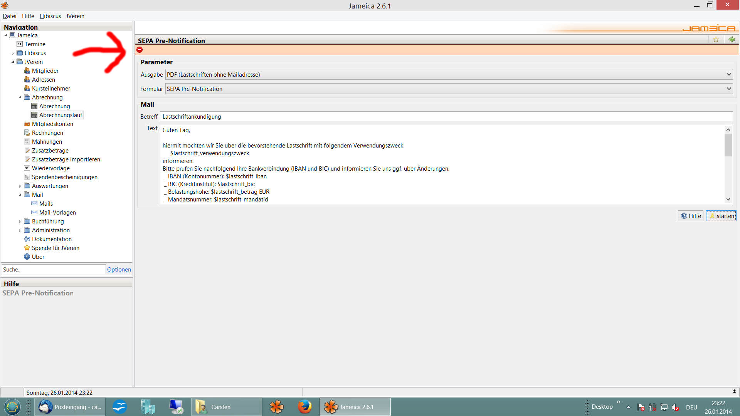Expand the Hibiscus tree node

pos(13,53)
